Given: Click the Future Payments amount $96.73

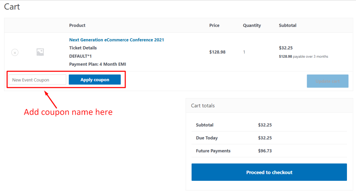Looking at the screenshot, I should pos(265,151).
